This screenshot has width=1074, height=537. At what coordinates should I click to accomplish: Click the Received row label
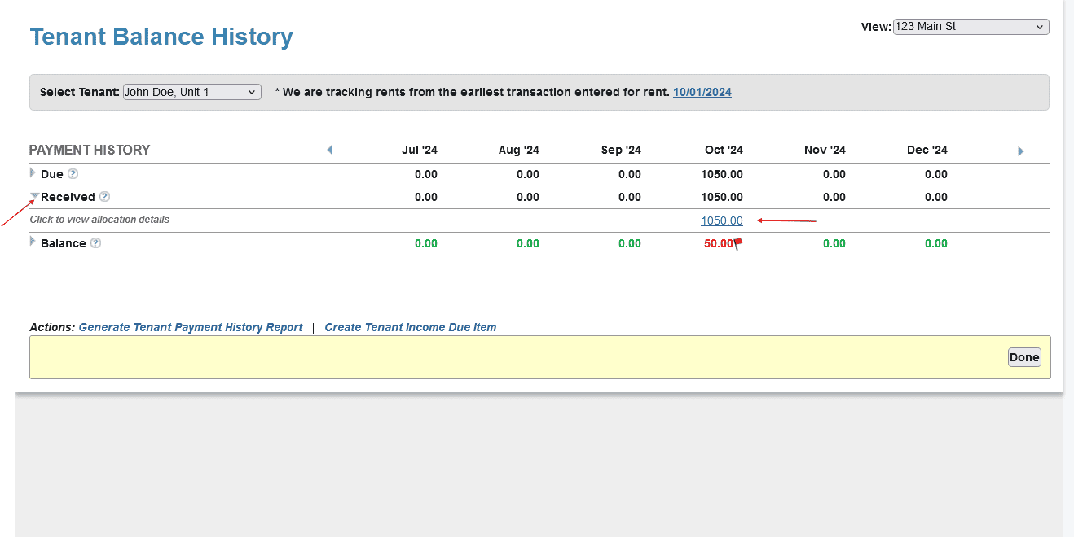pyautogui.click(x=68, y=197)
